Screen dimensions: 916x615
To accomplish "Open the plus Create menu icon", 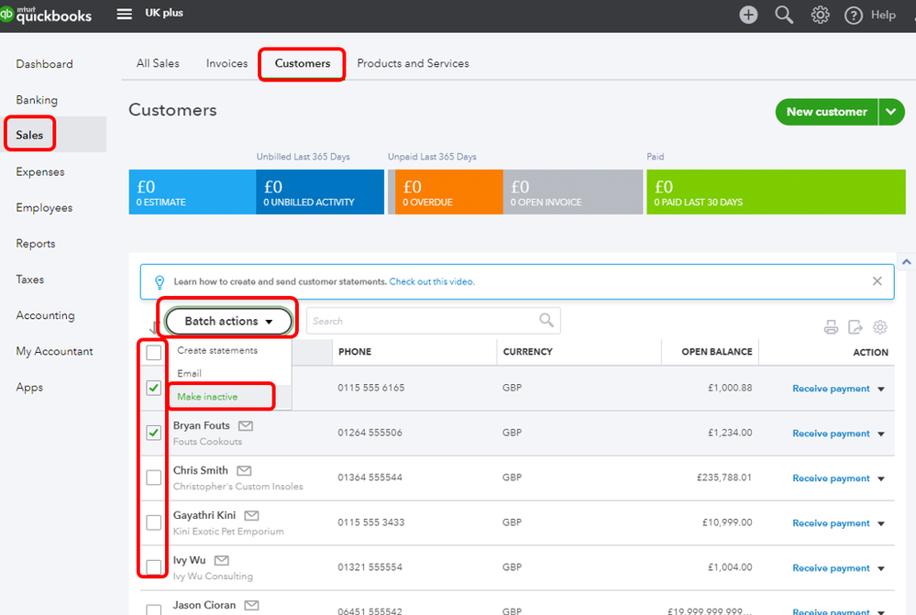I will (748, 15).
